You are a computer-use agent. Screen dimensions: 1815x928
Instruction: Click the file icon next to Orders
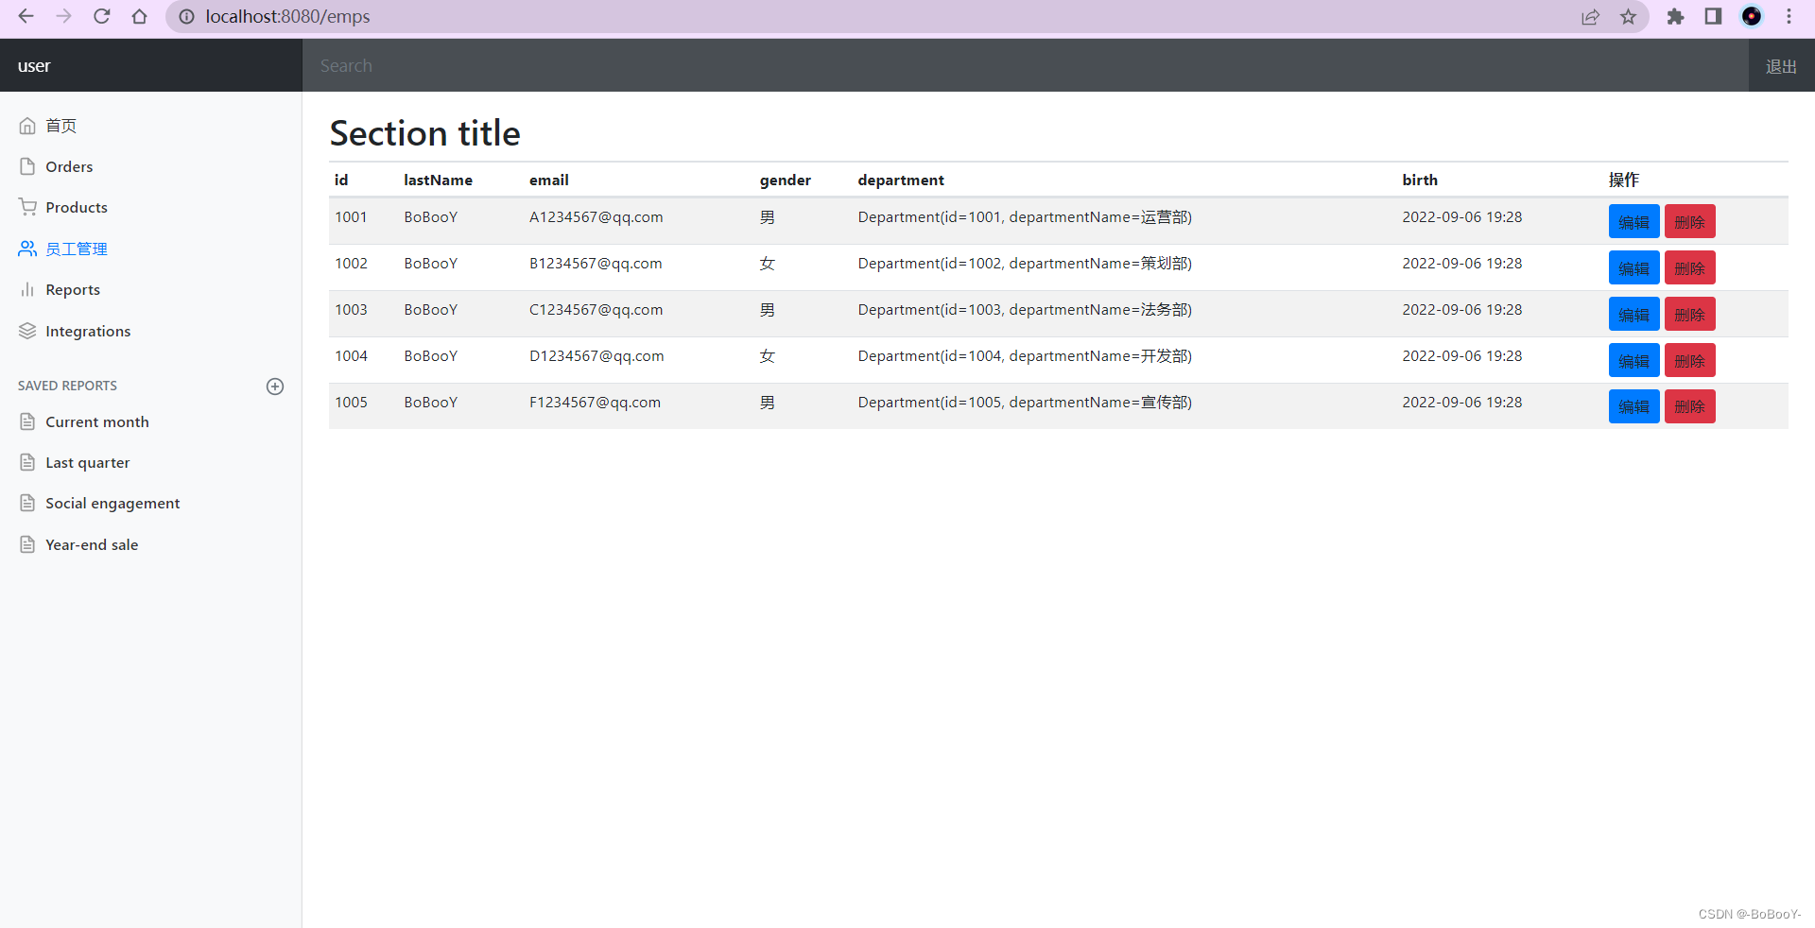pos(27,166)
